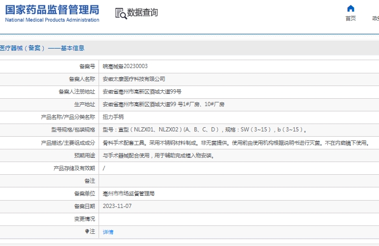Click the registered address ending 酒城大道99号

[142, 91]
